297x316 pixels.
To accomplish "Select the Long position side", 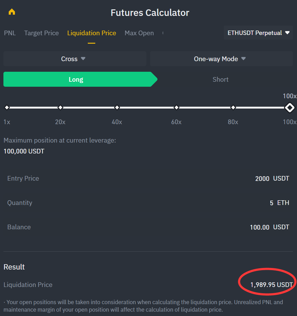I will tap(76, 80).
